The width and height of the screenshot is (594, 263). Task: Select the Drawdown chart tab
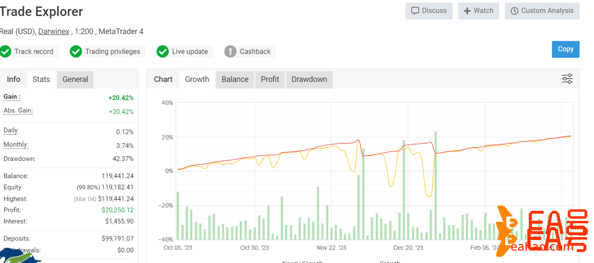coord(309,80)
